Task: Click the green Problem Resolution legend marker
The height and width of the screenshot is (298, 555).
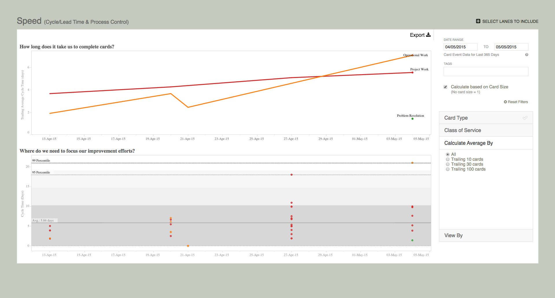Action: tap(412, 119)
